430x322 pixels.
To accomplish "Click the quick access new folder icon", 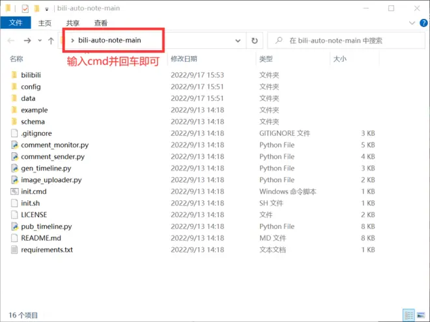I will [x=36, y=8].
